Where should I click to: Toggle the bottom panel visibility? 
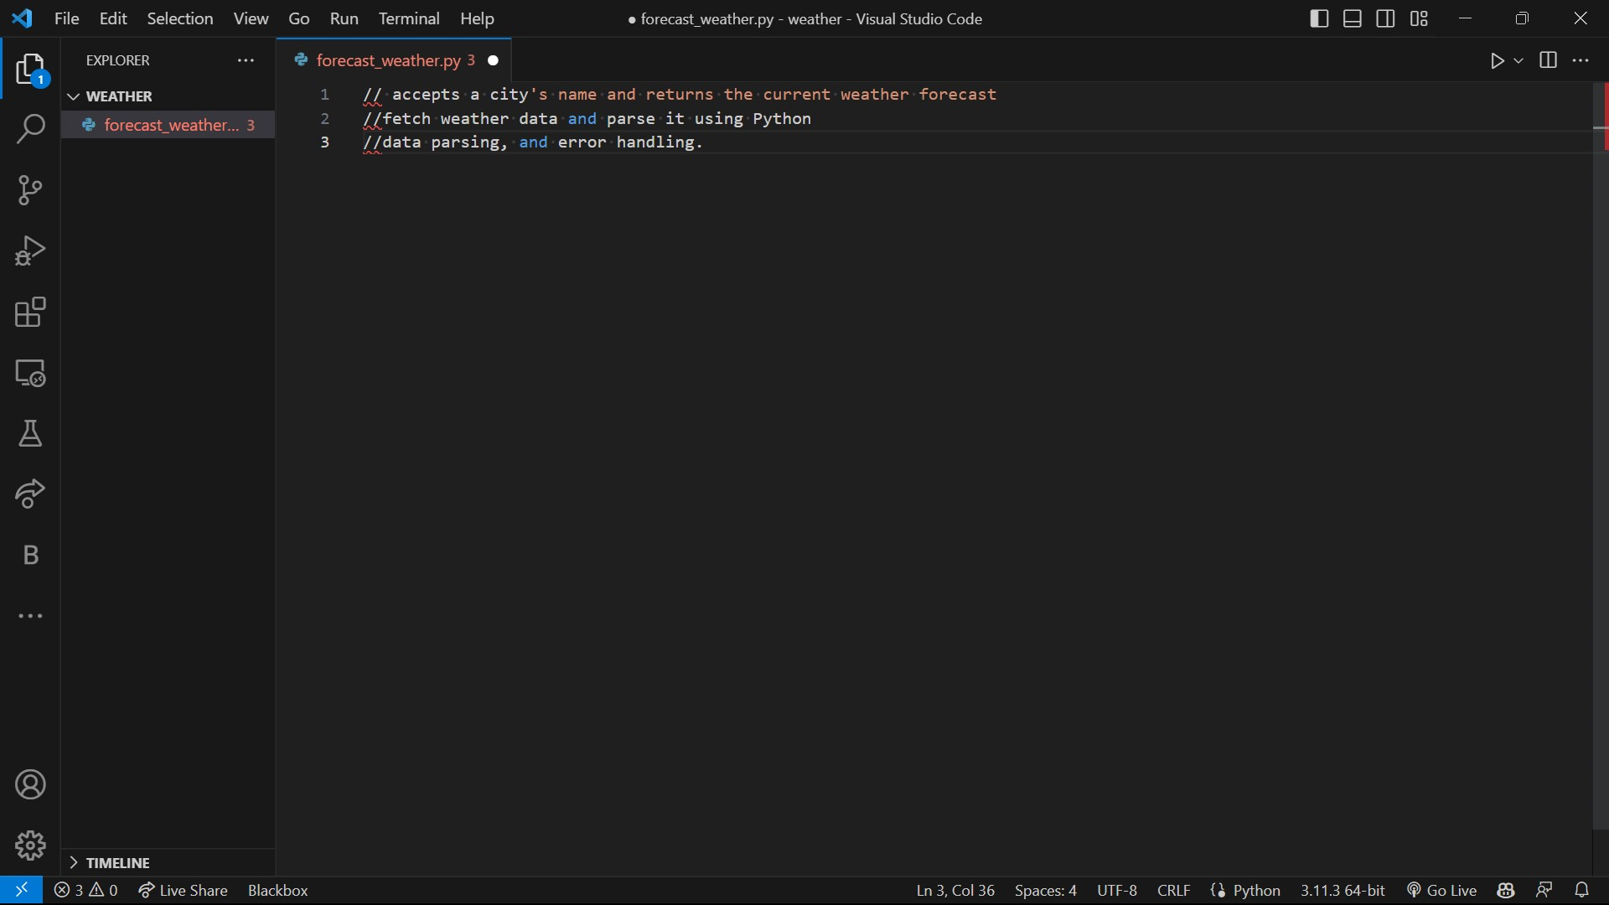pyautogui.click(x=1353, y=18)
